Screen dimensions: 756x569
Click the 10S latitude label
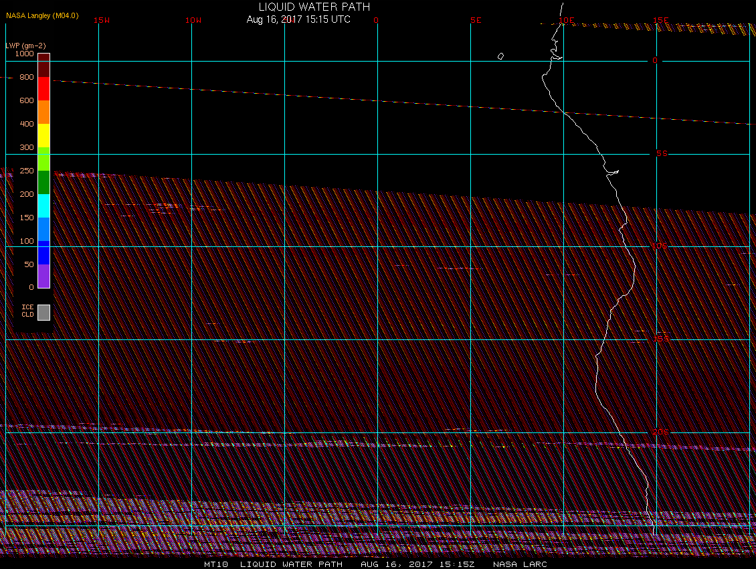pos(660,246)
